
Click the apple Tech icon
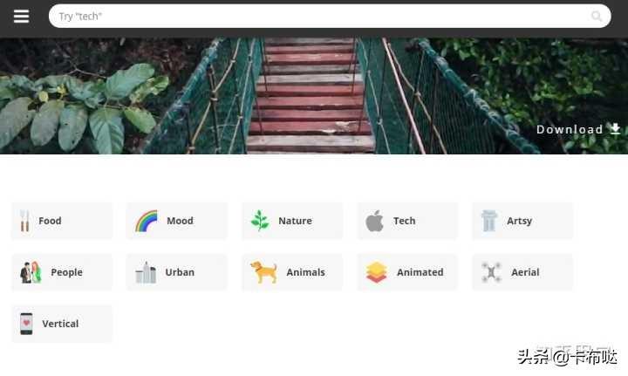point(375,221)
